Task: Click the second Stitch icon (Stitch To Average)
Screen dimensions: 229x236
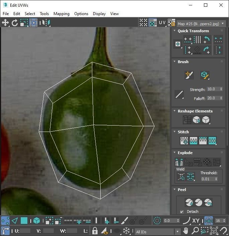Action: (x=194, y=141)
